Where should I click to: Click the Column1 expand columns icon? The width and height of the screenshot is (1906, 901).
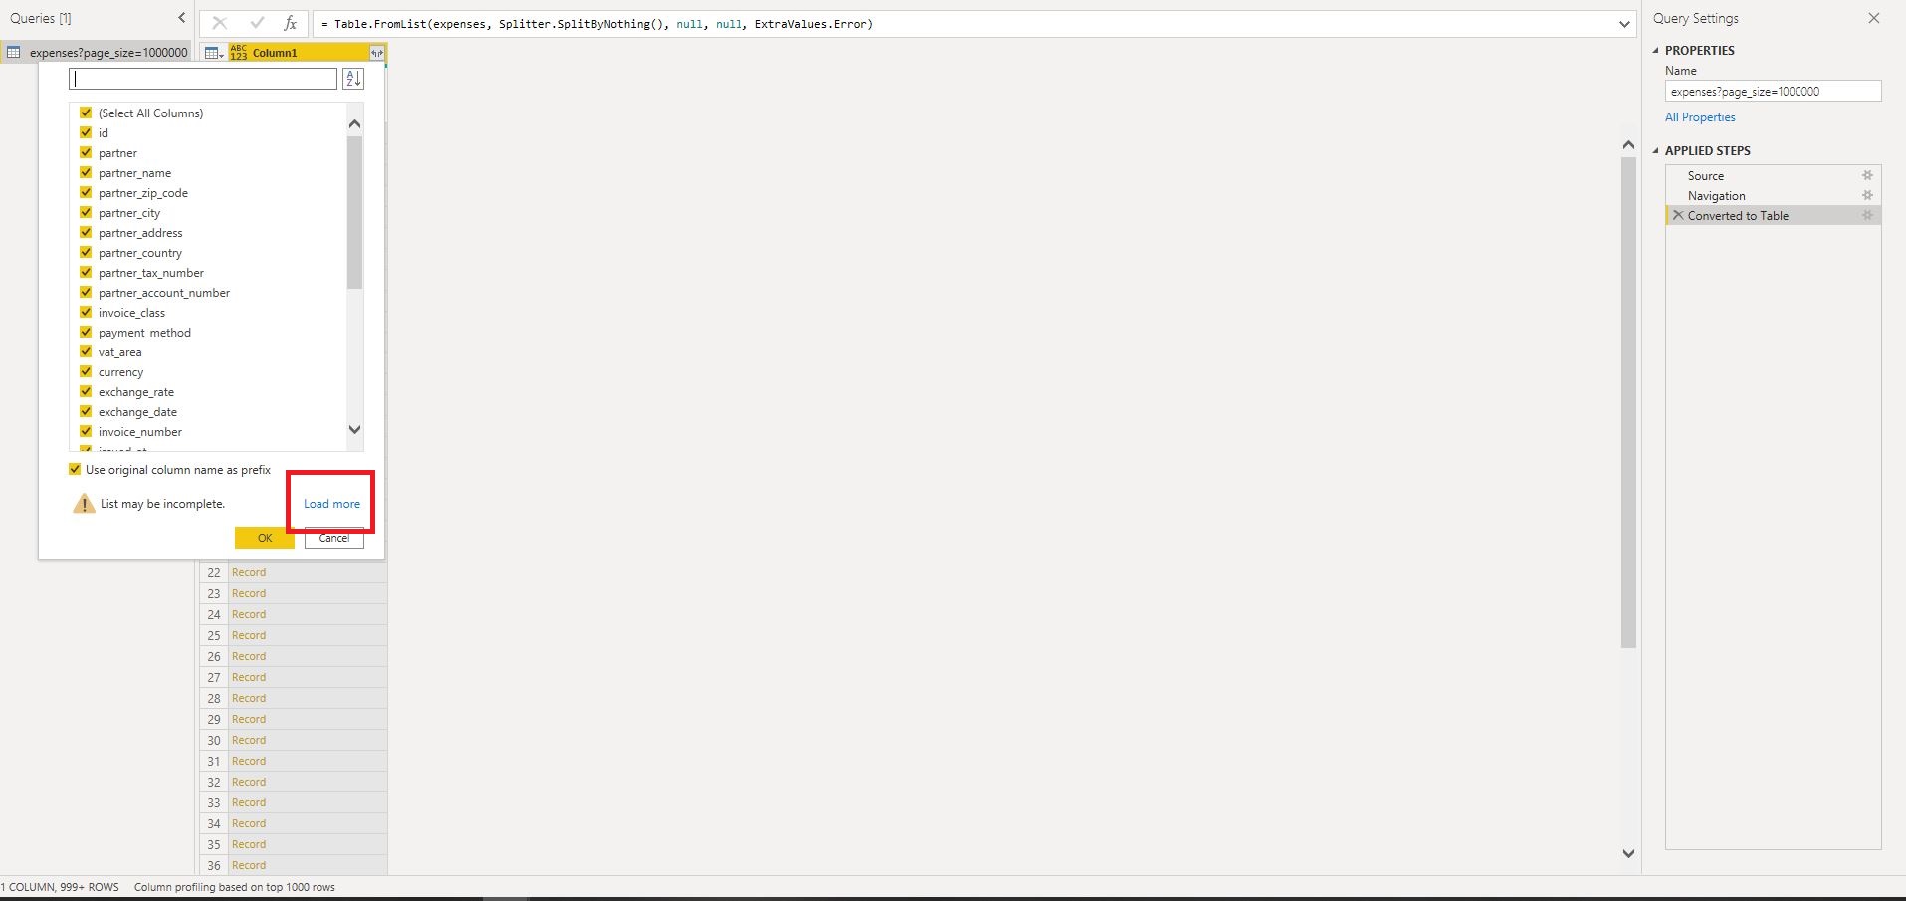click(376, 53)
